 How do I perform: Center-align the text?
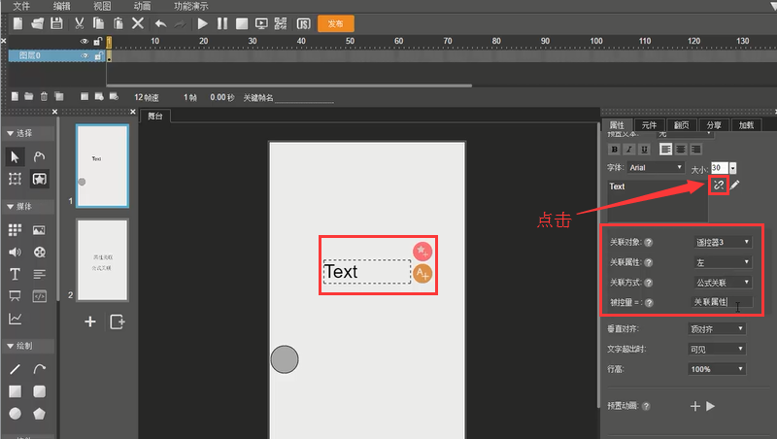tap(681, 150)
